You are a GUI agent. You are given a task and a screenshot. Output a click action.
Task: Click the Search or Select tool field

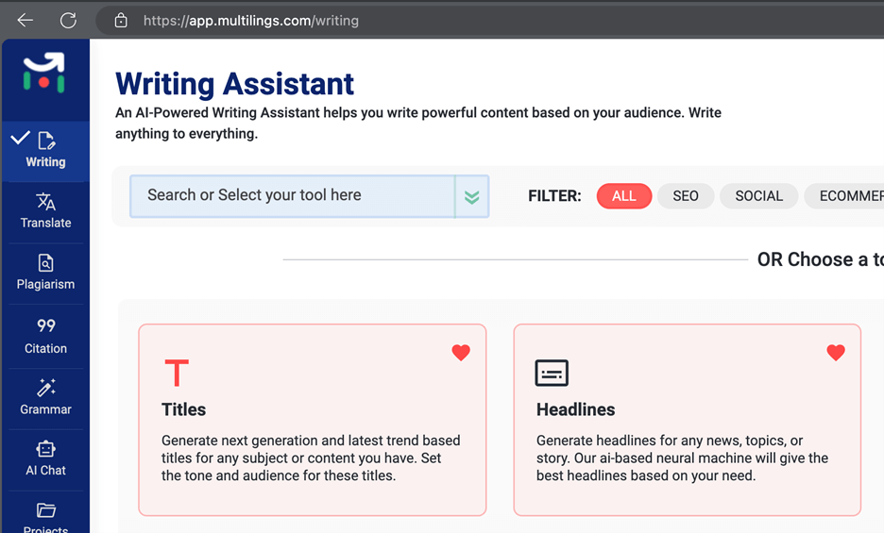pyautogui.click(x=292, y=196)
